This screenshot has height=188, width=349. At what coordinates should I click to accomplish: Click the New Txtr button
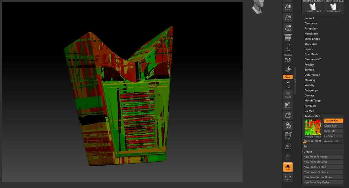333,131
